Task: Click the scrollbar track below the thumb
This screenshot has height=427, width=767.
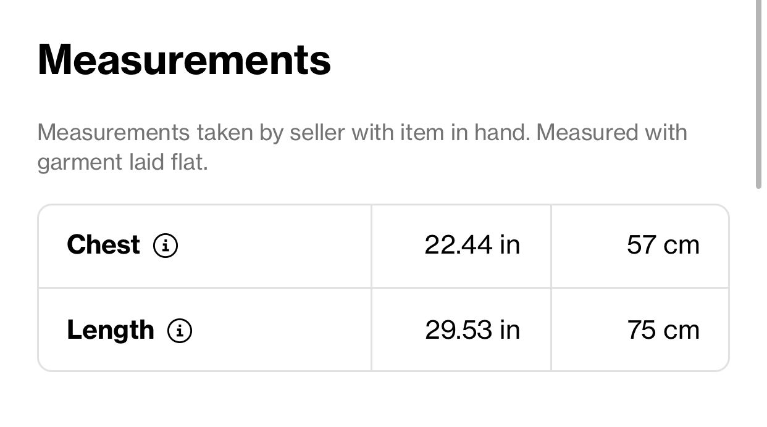Action: tap(758, 309)
